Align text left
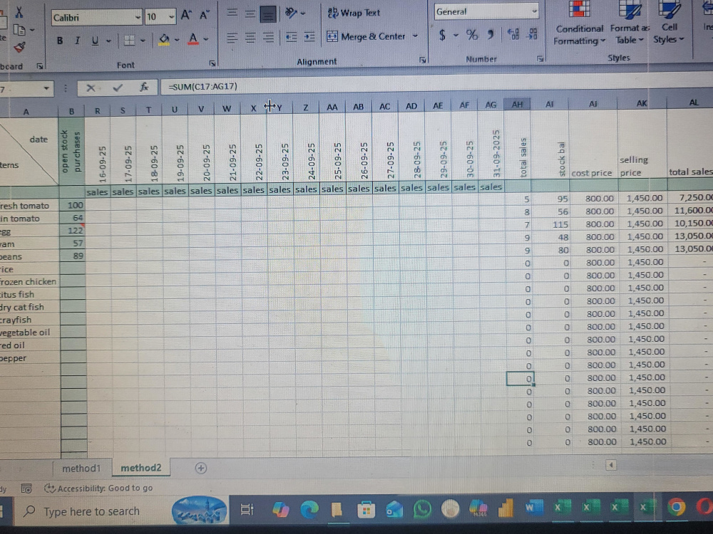This screenshot has width=713, height=534. pyautogui.click(x=232, y=37)
